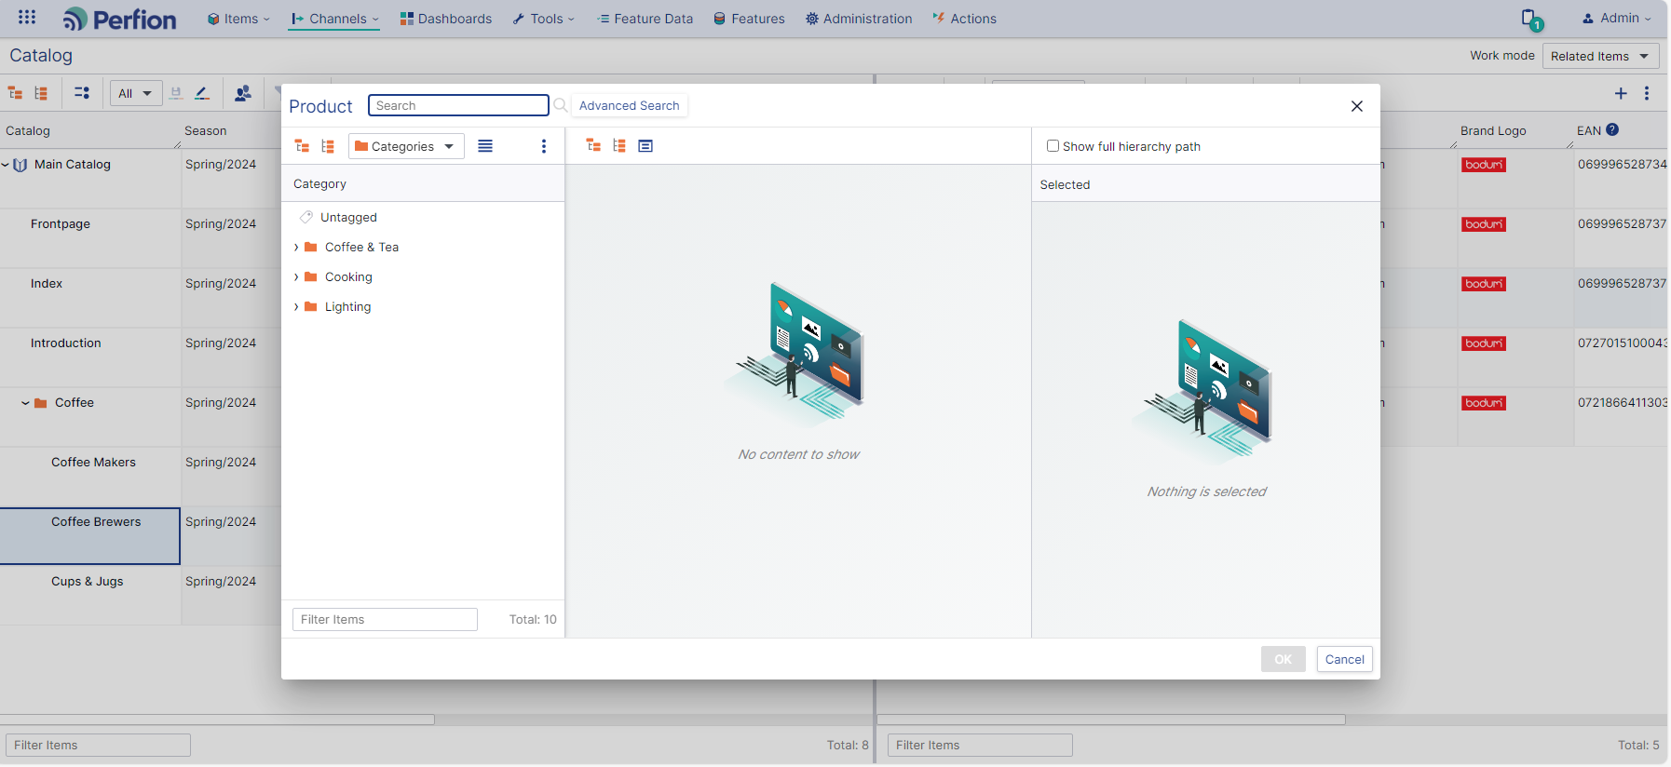Open the All filter dropdown
The image size is (1671, 767).
(x=136, y=93)
